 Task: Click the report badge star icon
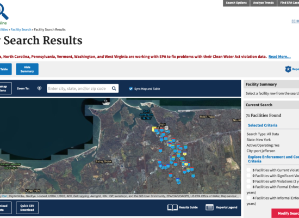288,69
